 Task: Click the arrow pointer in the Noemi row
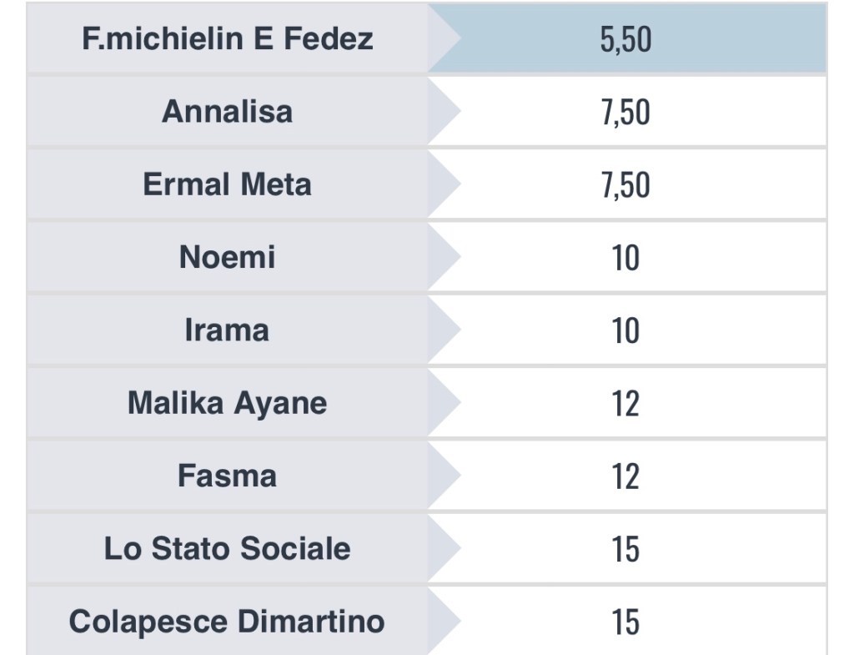(445, 257)
